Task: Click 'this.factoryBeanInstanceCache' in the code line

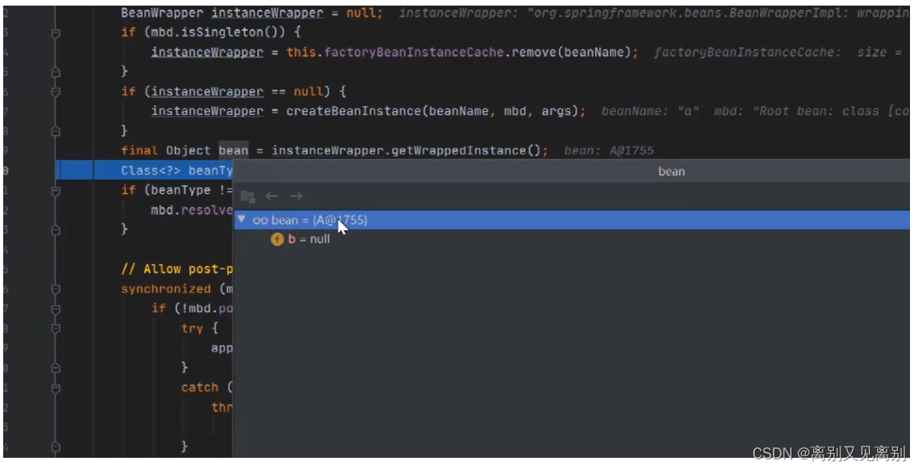Action: tap(395, 52)
